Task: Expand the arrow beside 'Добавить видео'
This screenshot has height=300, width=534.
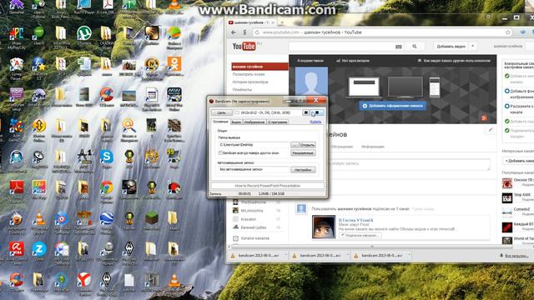Action: coord(473,47)
